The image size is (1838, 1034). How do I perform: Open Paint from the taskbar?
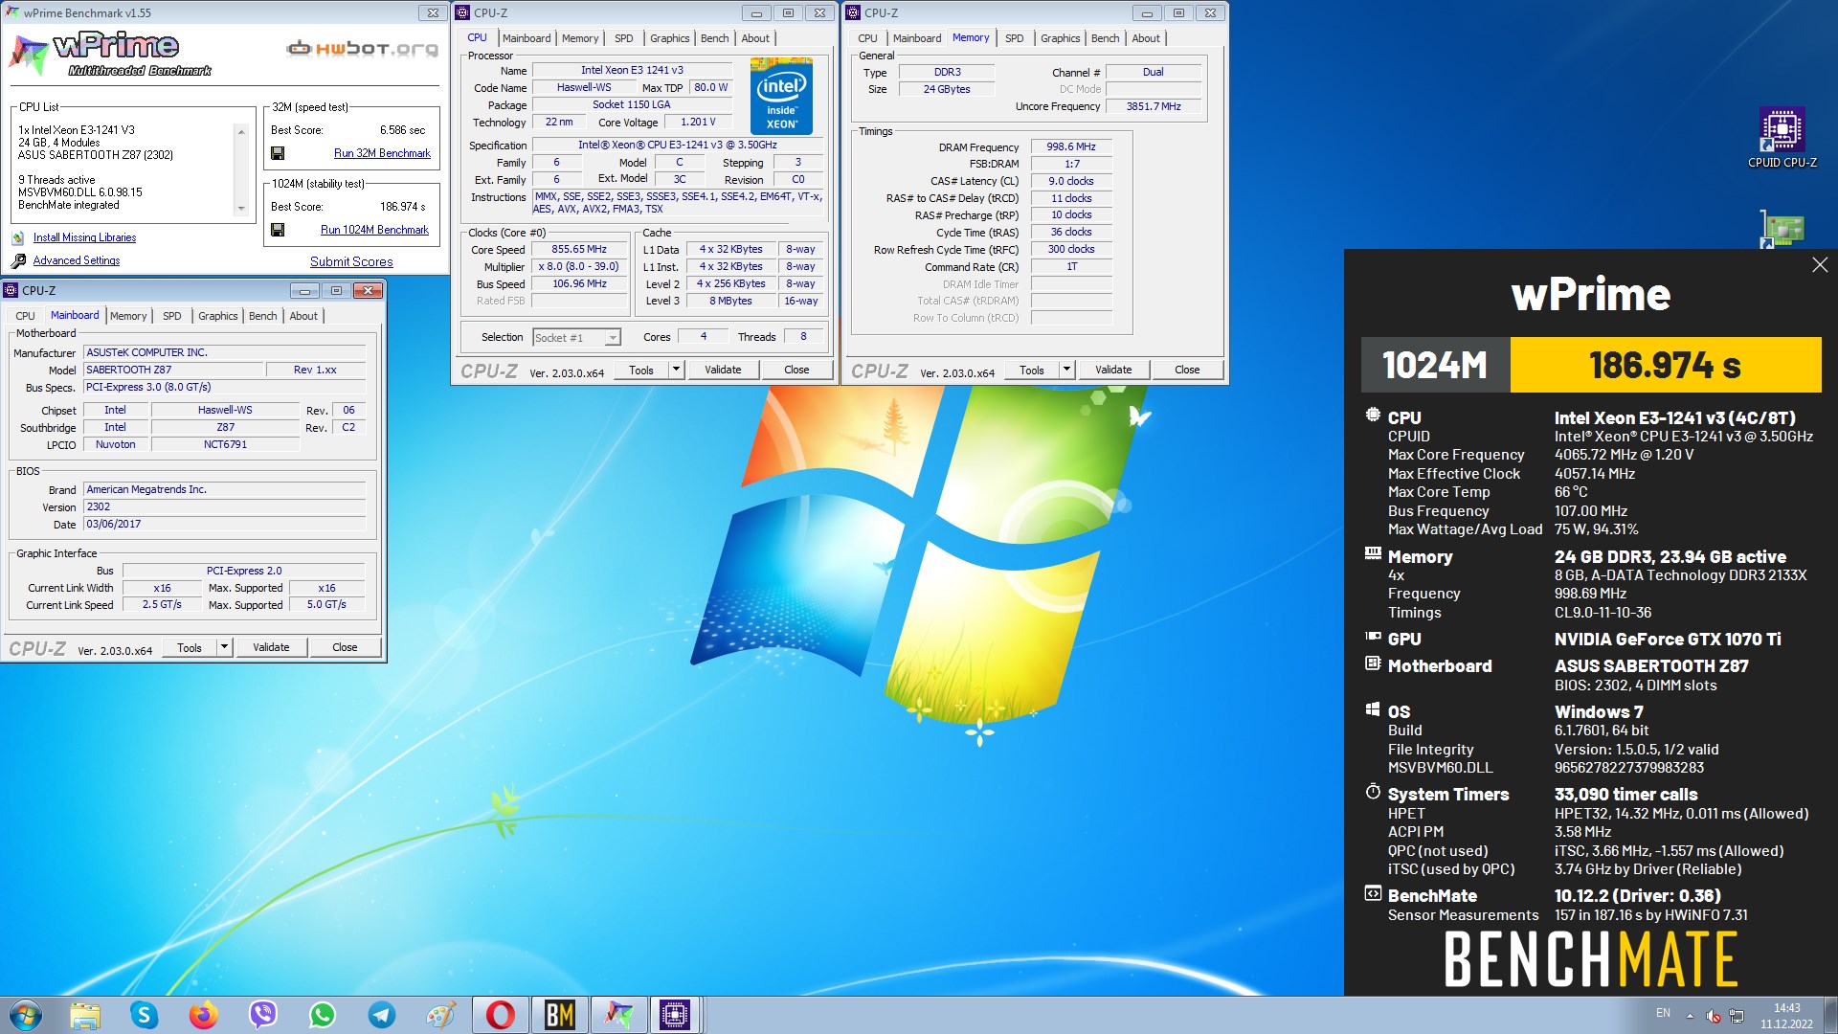coord(440,1015)
